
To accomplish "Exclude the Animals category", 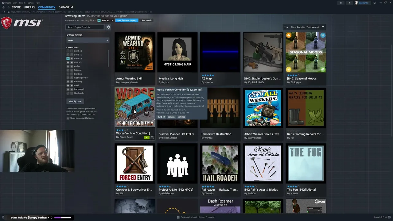I will pos(72,62).
